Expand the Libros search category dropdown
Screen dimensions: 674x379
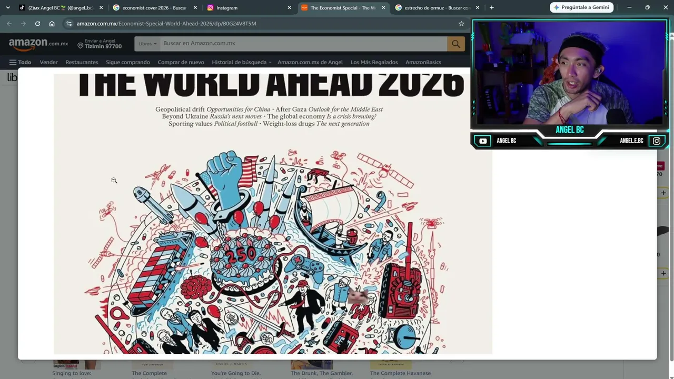tap(147, 44)
